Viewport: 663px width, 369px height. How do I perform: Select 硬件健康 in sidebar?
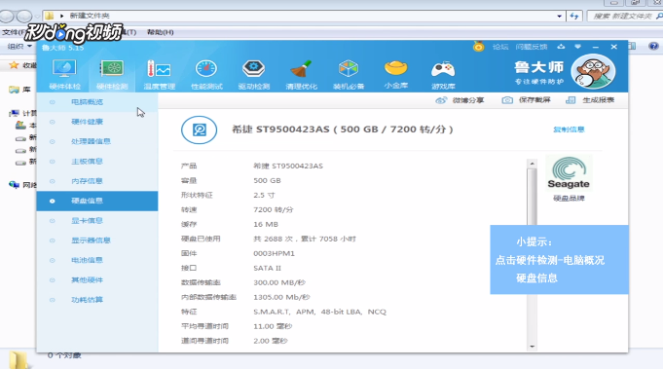pyautogui.click(x=97, y=122)
